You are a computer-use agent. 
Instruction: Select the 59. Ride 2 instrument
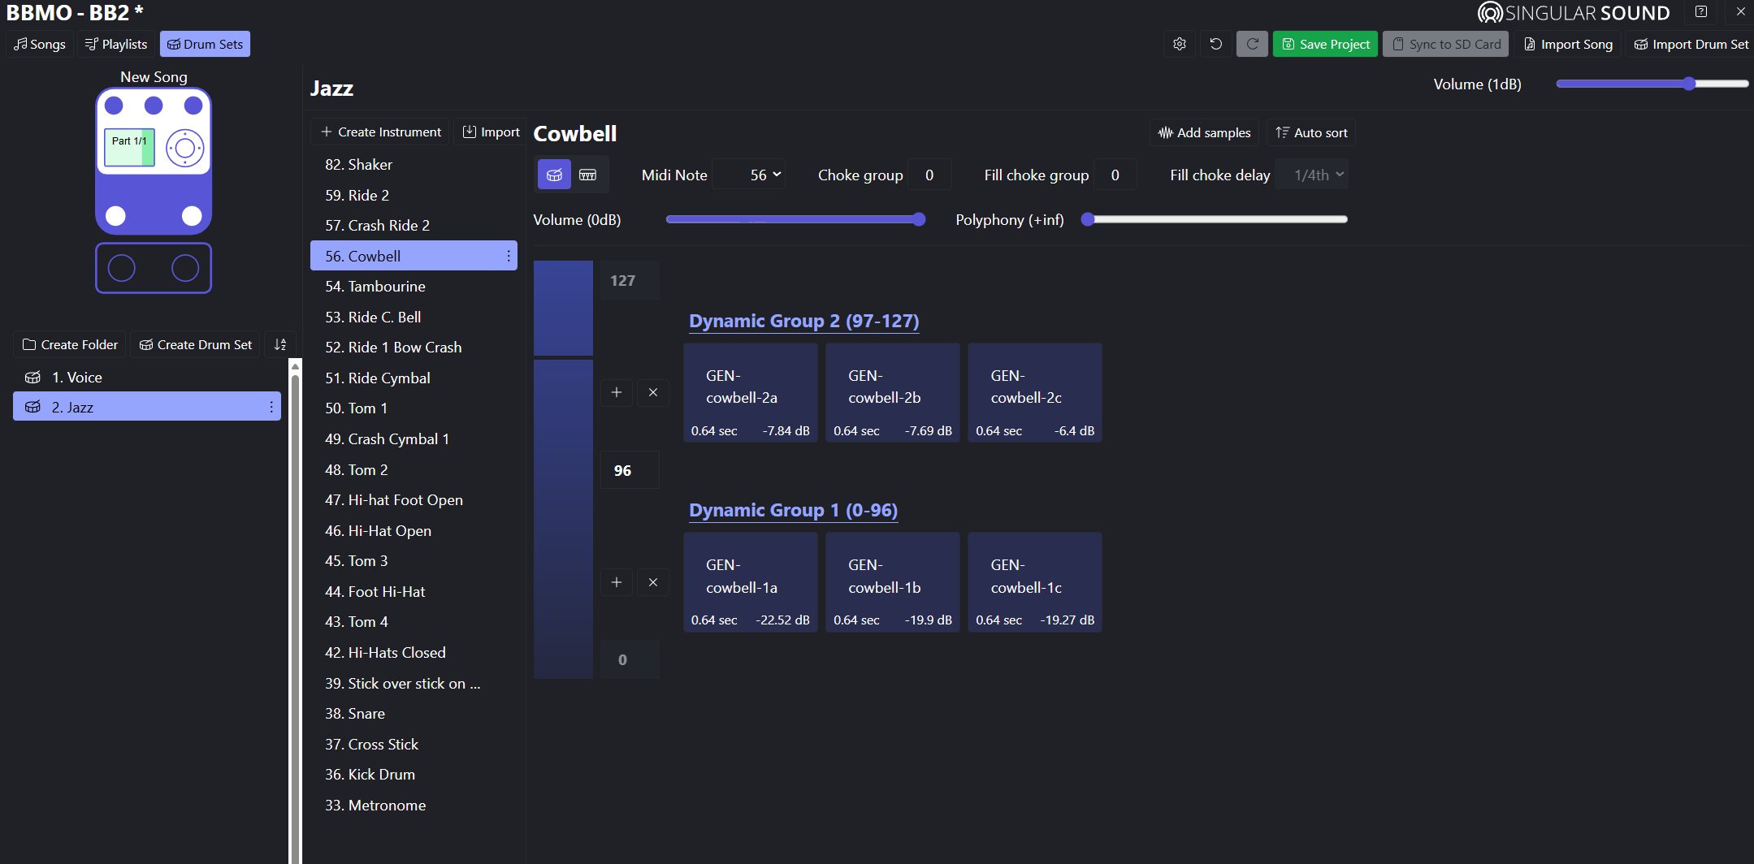click(x=414, y=195)
